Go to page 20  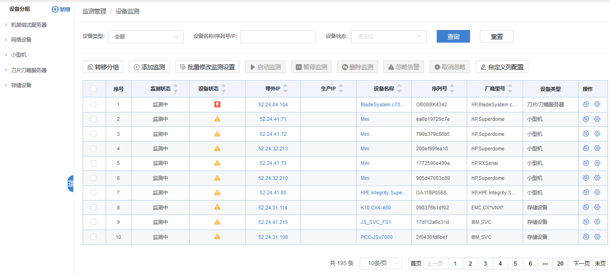tap(560, 264)
